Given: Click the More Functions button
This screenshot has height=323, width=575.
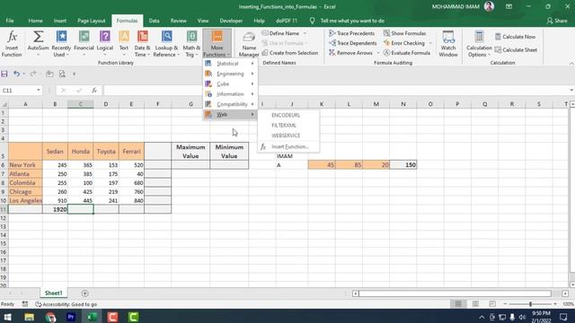Looking at the screenshot, I should click(x=217, y=44).
